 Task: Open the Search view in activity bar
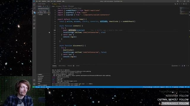point(34,8)
